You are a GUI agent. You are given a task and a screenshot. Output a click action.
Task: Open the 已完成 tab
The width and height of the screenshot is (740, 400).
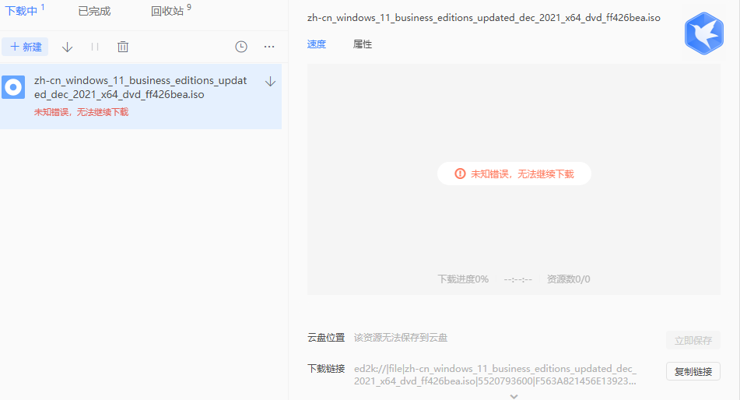point(94,11)
